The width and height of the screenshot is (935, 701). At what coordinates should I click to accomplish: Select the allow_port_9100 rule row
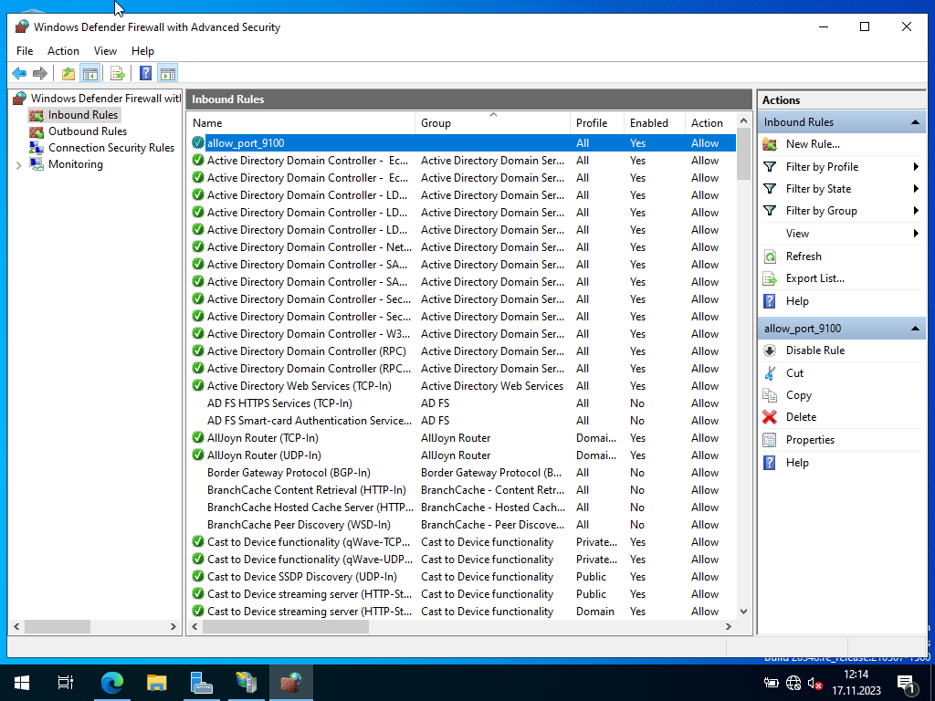tap(463, 143)
